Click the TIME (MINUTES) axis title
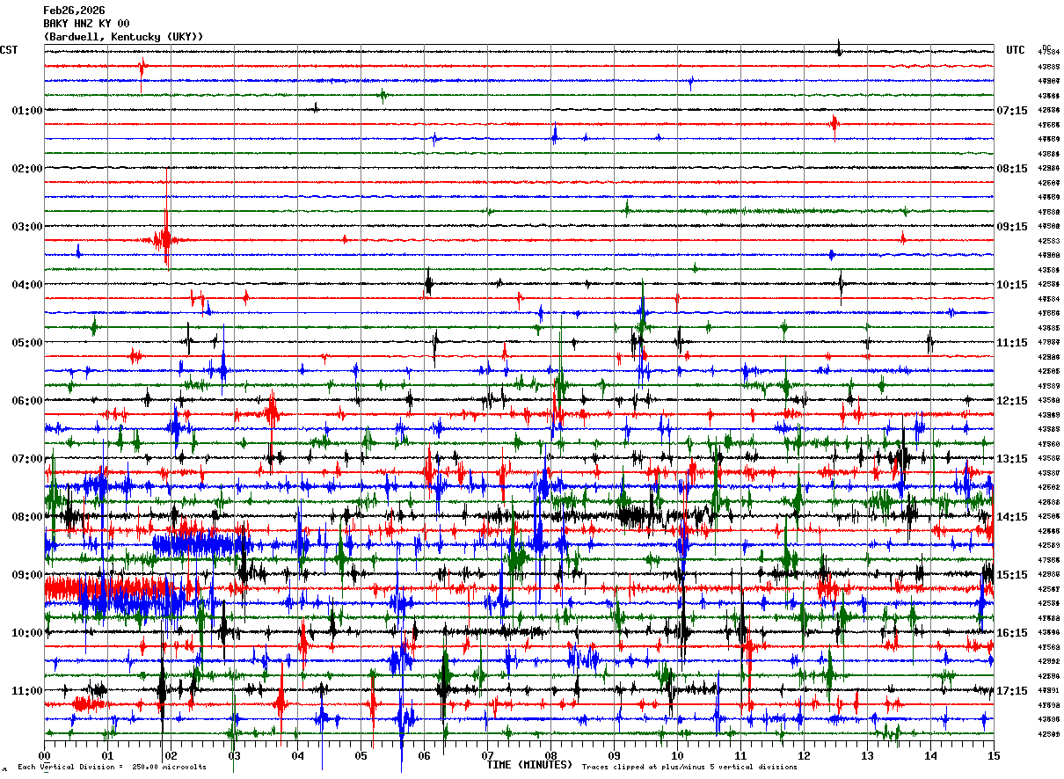 529,765
